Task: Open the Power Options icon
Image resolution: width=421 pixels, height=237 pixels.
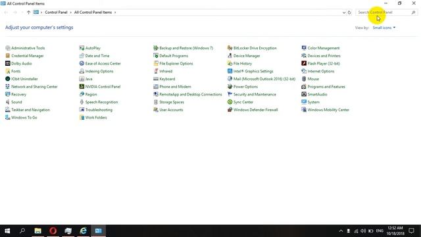Action: tap(230, 86)
